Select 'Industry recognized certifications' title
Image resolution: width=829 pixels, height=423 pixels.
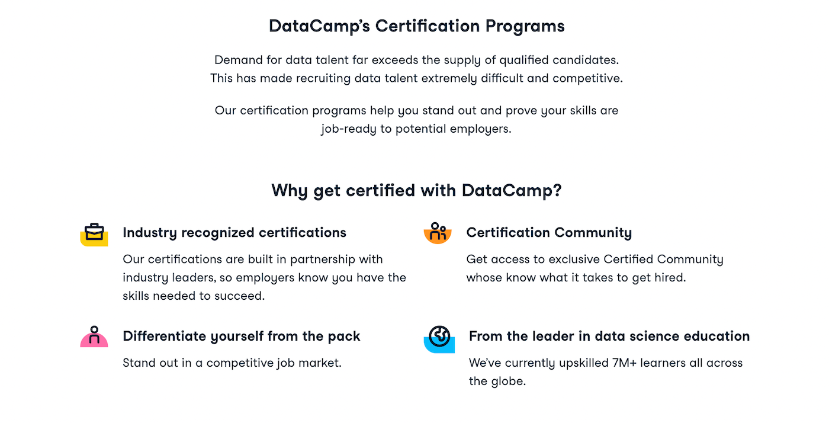point(234,233)
